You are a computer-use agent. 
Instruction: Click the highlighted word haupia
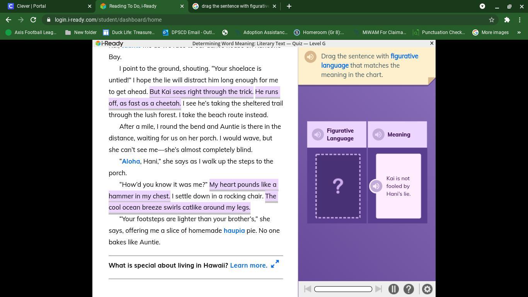point(234,230)
